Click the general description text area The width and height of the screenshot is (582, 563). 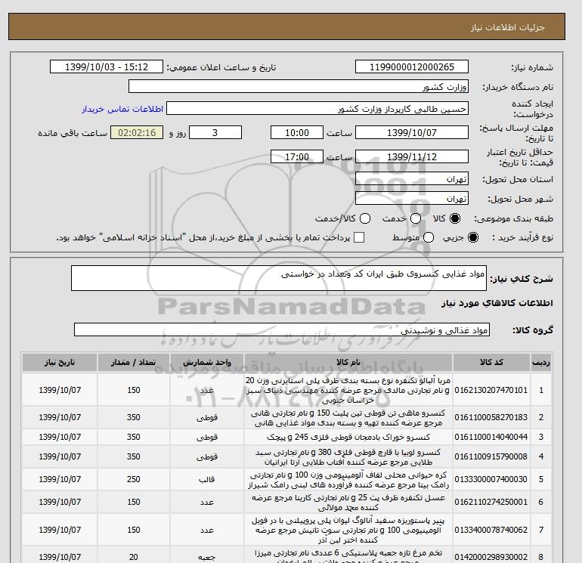279,278
